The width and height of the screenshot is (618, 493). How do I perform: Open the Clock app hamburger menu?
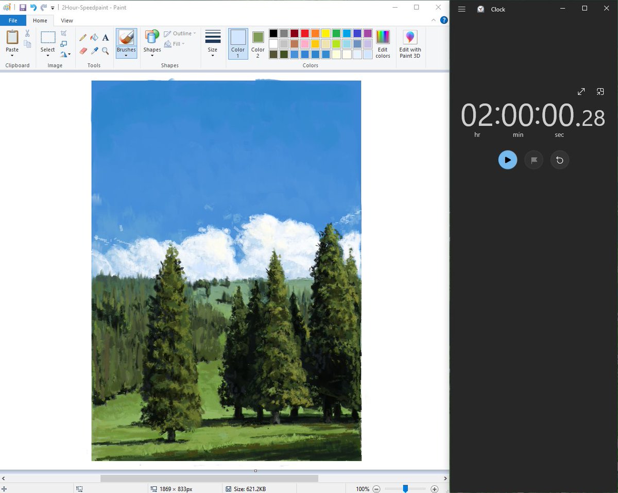(461, 9)
